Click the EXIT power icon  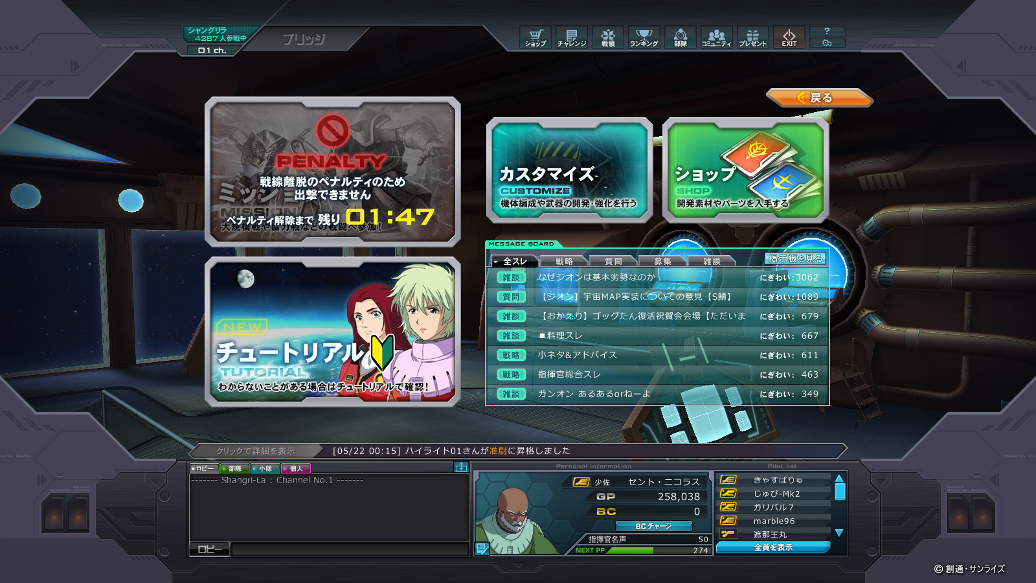[789, 38]
